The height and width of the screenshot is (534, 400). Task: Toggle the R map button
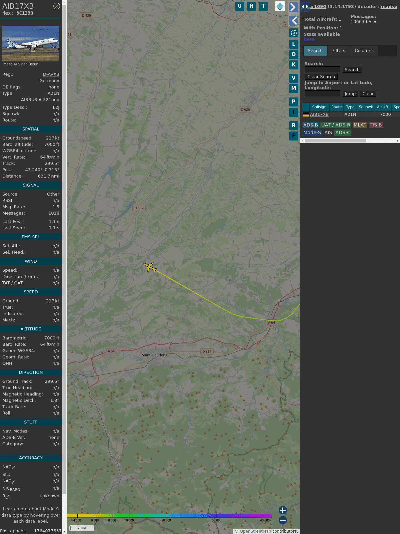[x=294, y=125]
